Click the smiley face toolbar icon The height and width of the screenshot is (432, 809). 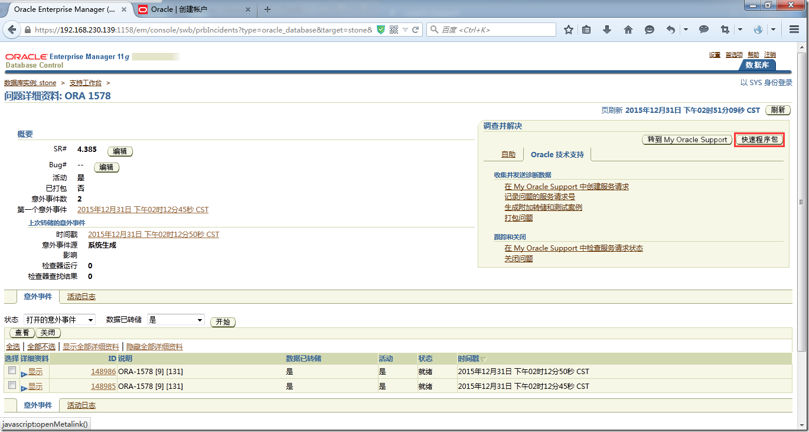(x=650, y=30)
